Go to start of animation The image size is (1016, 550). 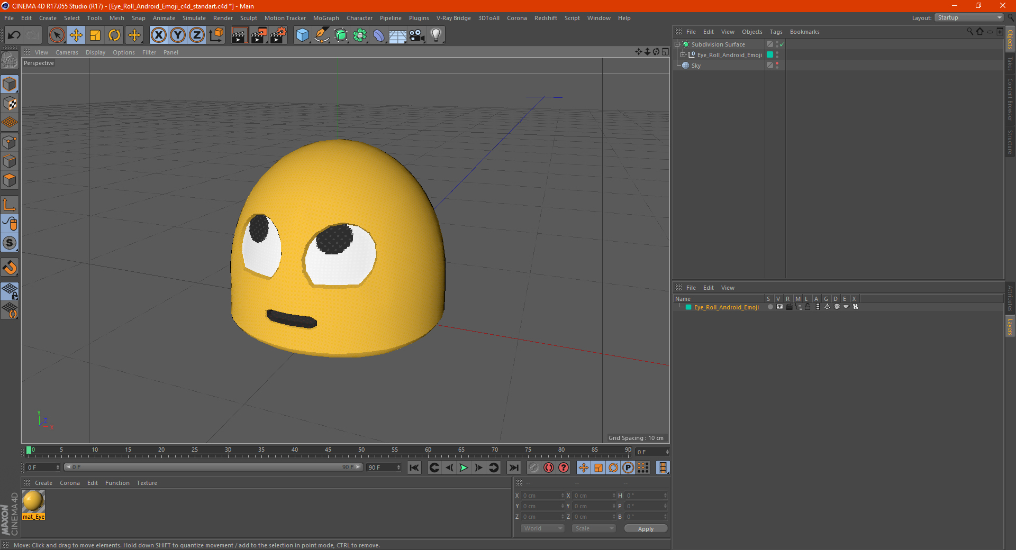click(414, 467)
